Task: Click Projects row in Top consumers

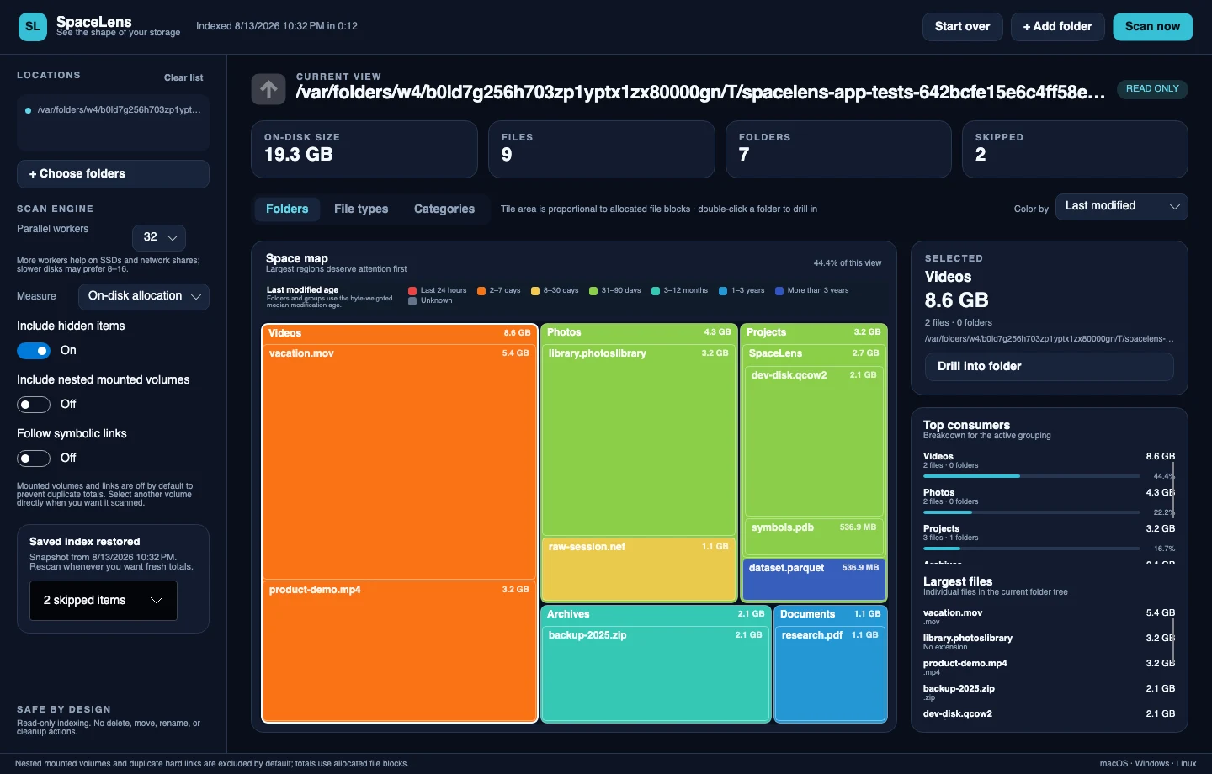Action: tap(1049, 537)
